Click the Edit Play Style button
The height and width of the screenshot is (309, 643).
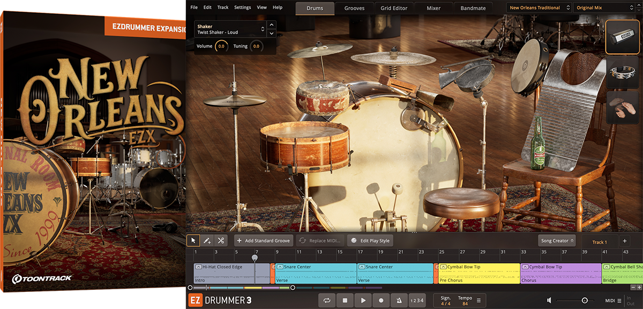370,241
